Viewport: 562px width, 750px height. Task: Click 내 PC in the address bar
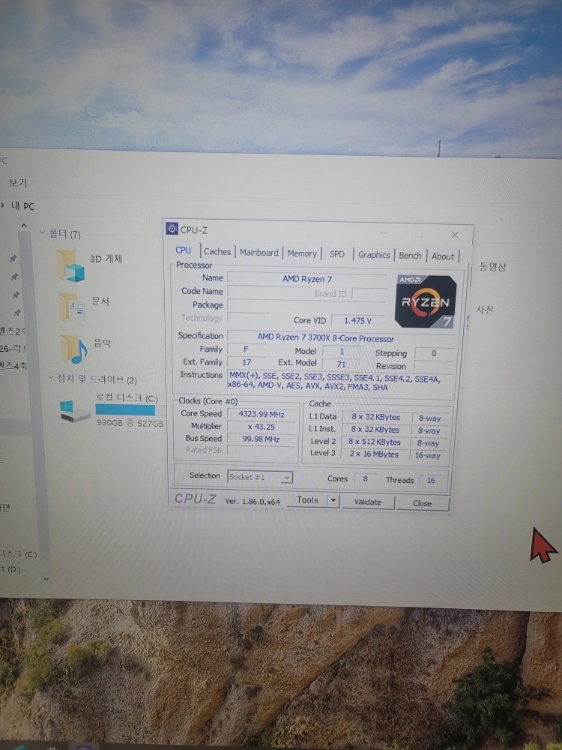[x=23, y=206]
